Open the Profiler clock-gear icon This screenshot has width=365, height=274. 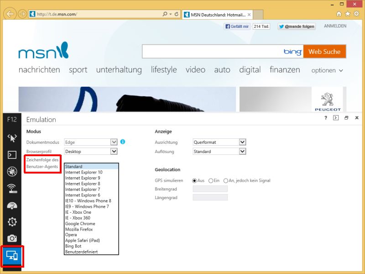click(12, 221)
